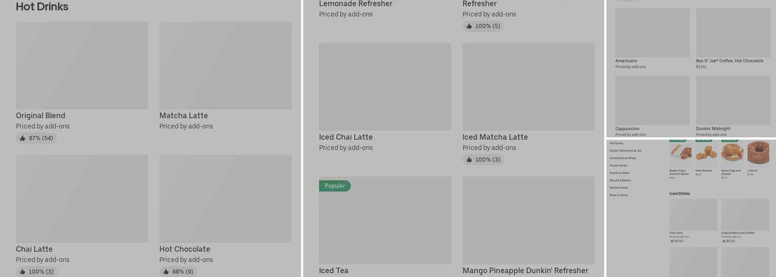Screen dimensions: 776x277
Task: Open Box O' Joe Coffee, Hot Chocolate item
Action: (733, 38)
